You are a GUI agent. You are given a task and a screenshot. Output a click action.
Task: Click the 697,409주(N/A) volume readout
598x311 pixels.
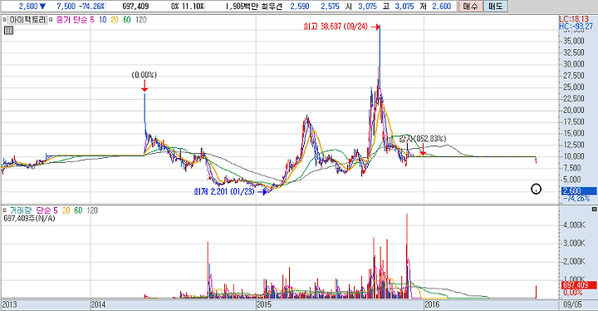29,219
